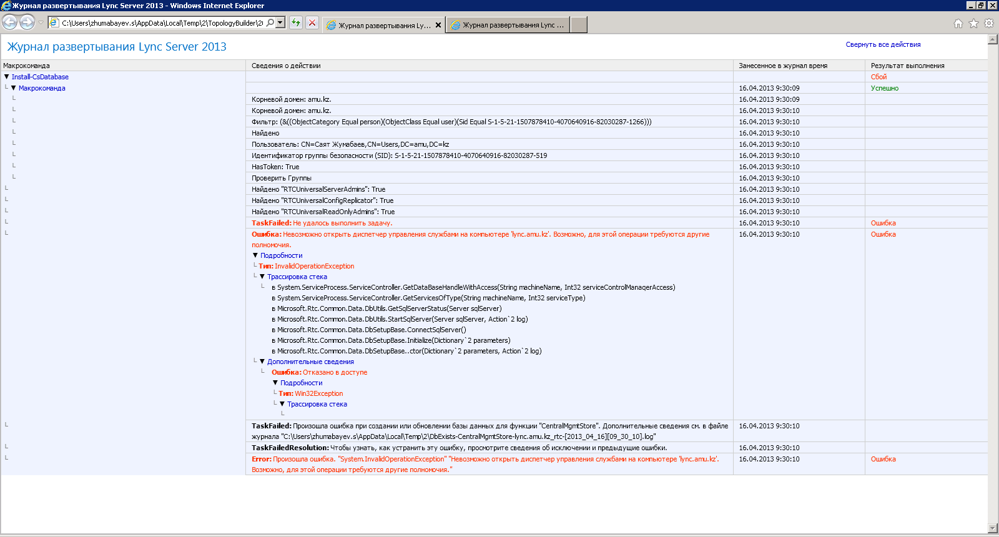Click 'Ошибка' result in the 'Error: Произошла ошибка' row
This screenshot has height=537, width=999.
tap(883, 459)
